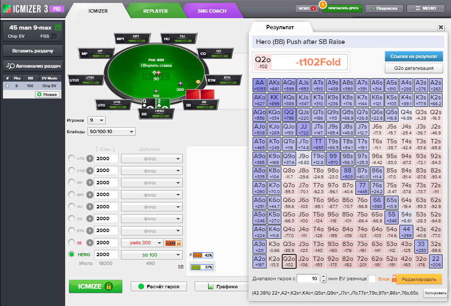Open the UTG action dropdown
451x306 pixels.
pyautogui.click(x=152, y=158)
